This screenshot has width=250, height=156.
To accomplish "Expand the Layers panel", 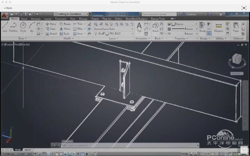I will (x=114, y=38).
